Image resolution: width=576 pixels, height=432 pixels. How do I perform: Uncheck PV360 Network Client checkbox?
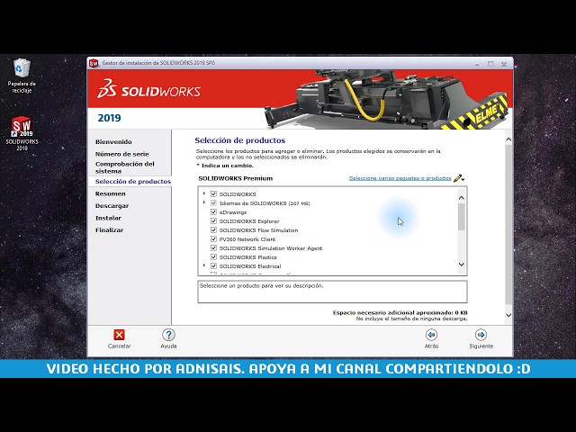tap(213, 238)
